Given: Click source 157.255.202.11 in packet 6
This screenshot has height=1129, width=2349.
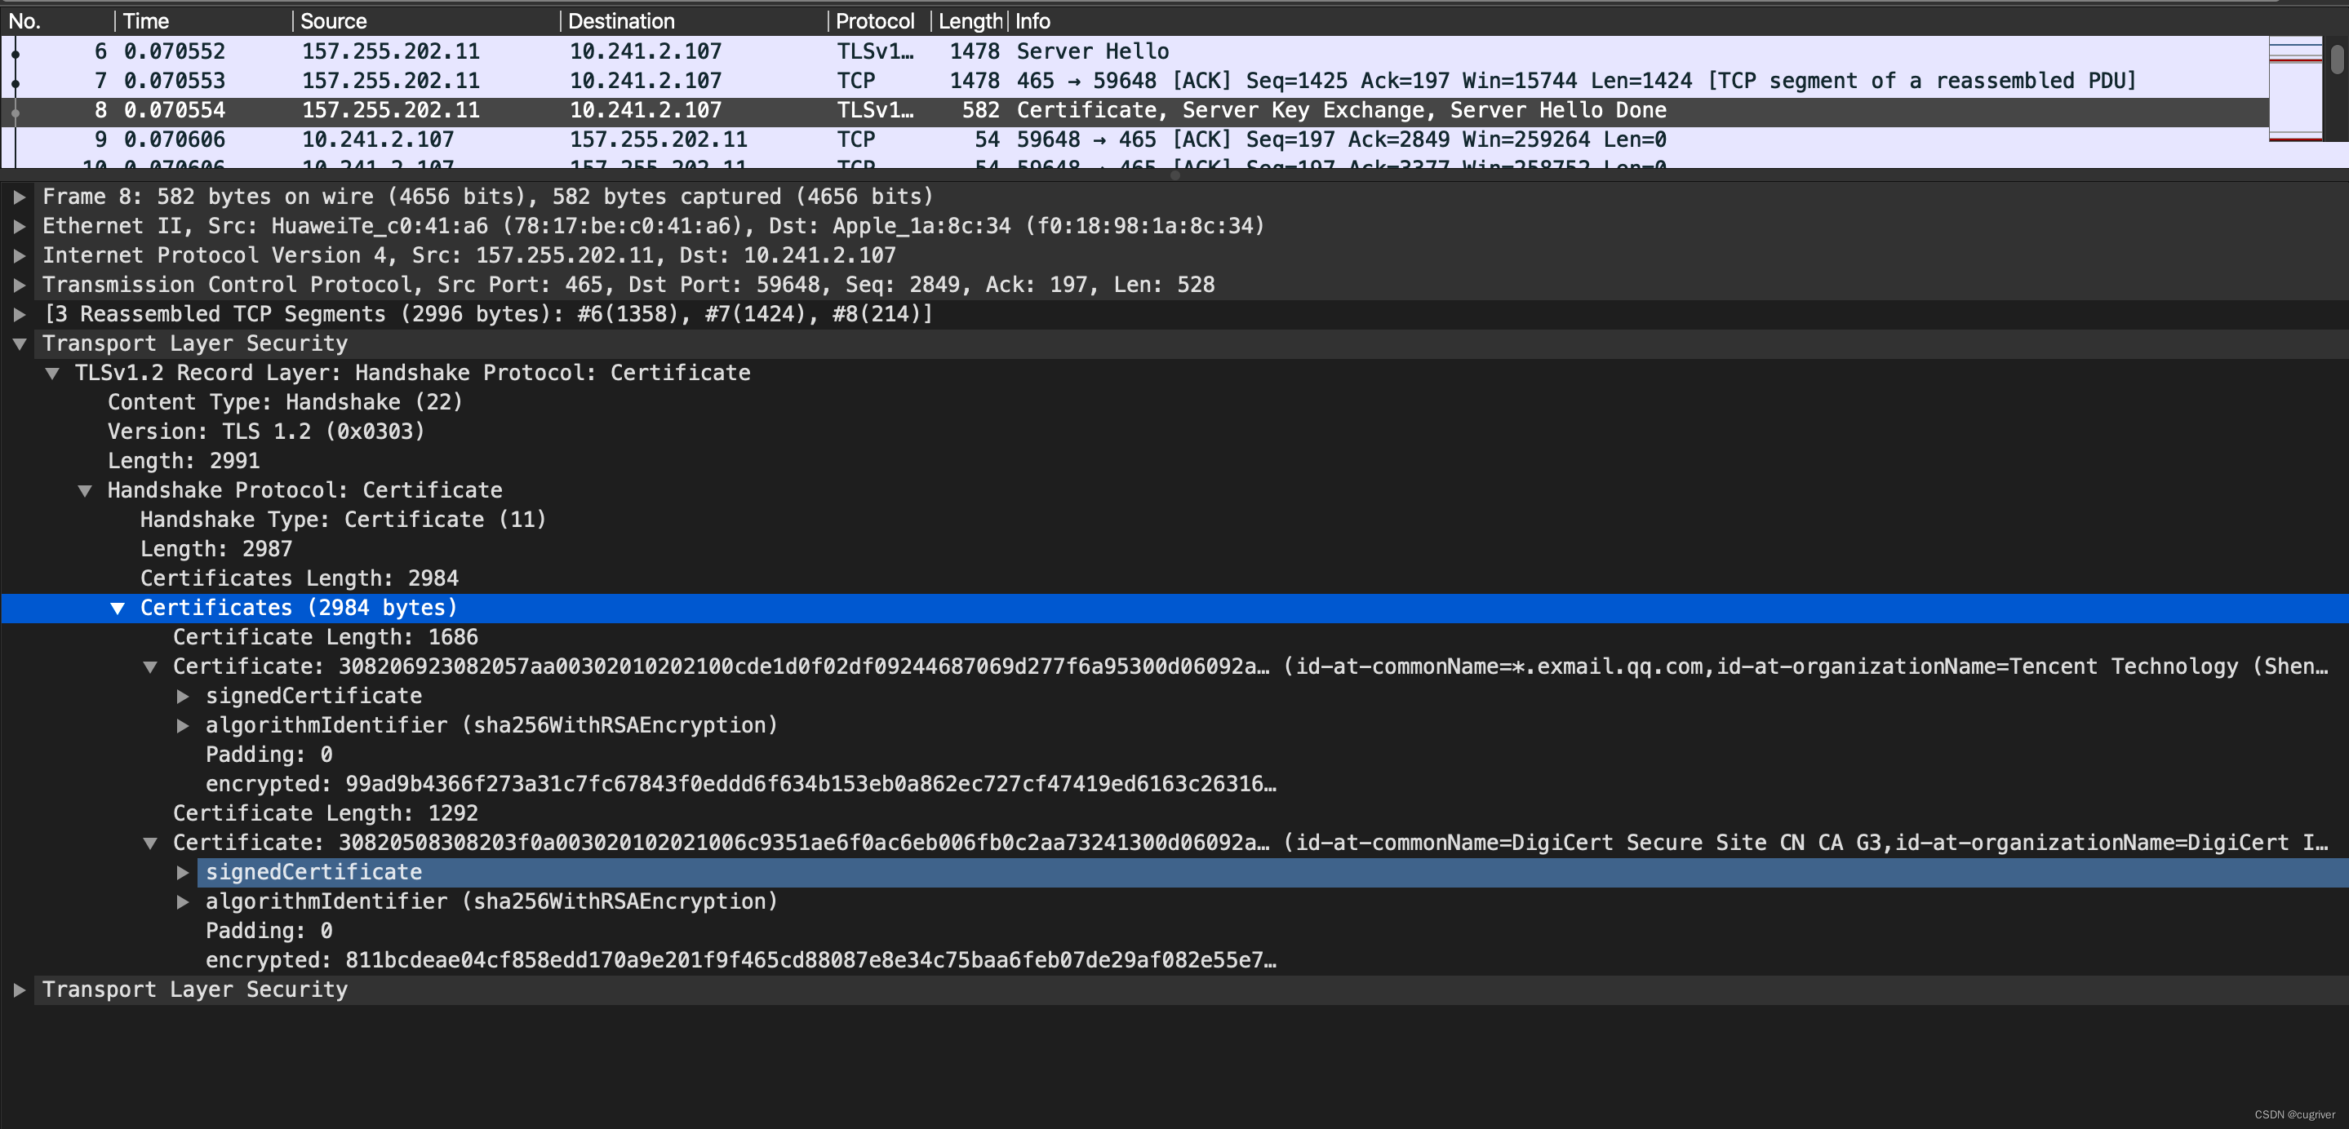Looking at the screenshot, I should coord(390,51).
